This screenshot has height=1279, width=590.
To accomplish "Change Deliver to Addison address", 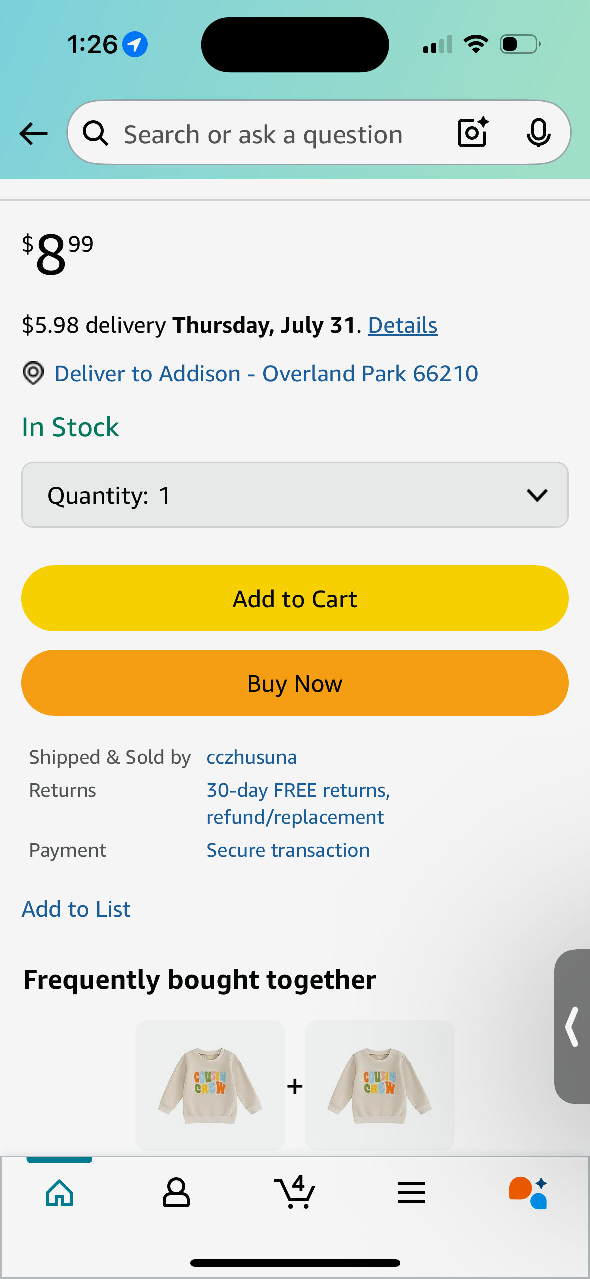I will pos(266,374).
